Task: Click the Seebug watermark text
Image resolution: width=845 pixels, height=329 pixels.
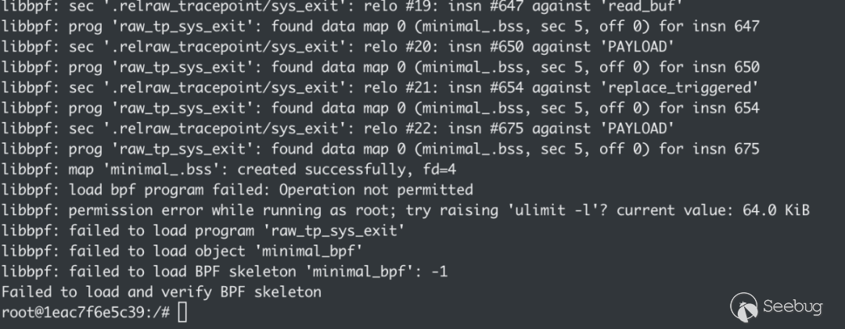Action: (793, 307)
